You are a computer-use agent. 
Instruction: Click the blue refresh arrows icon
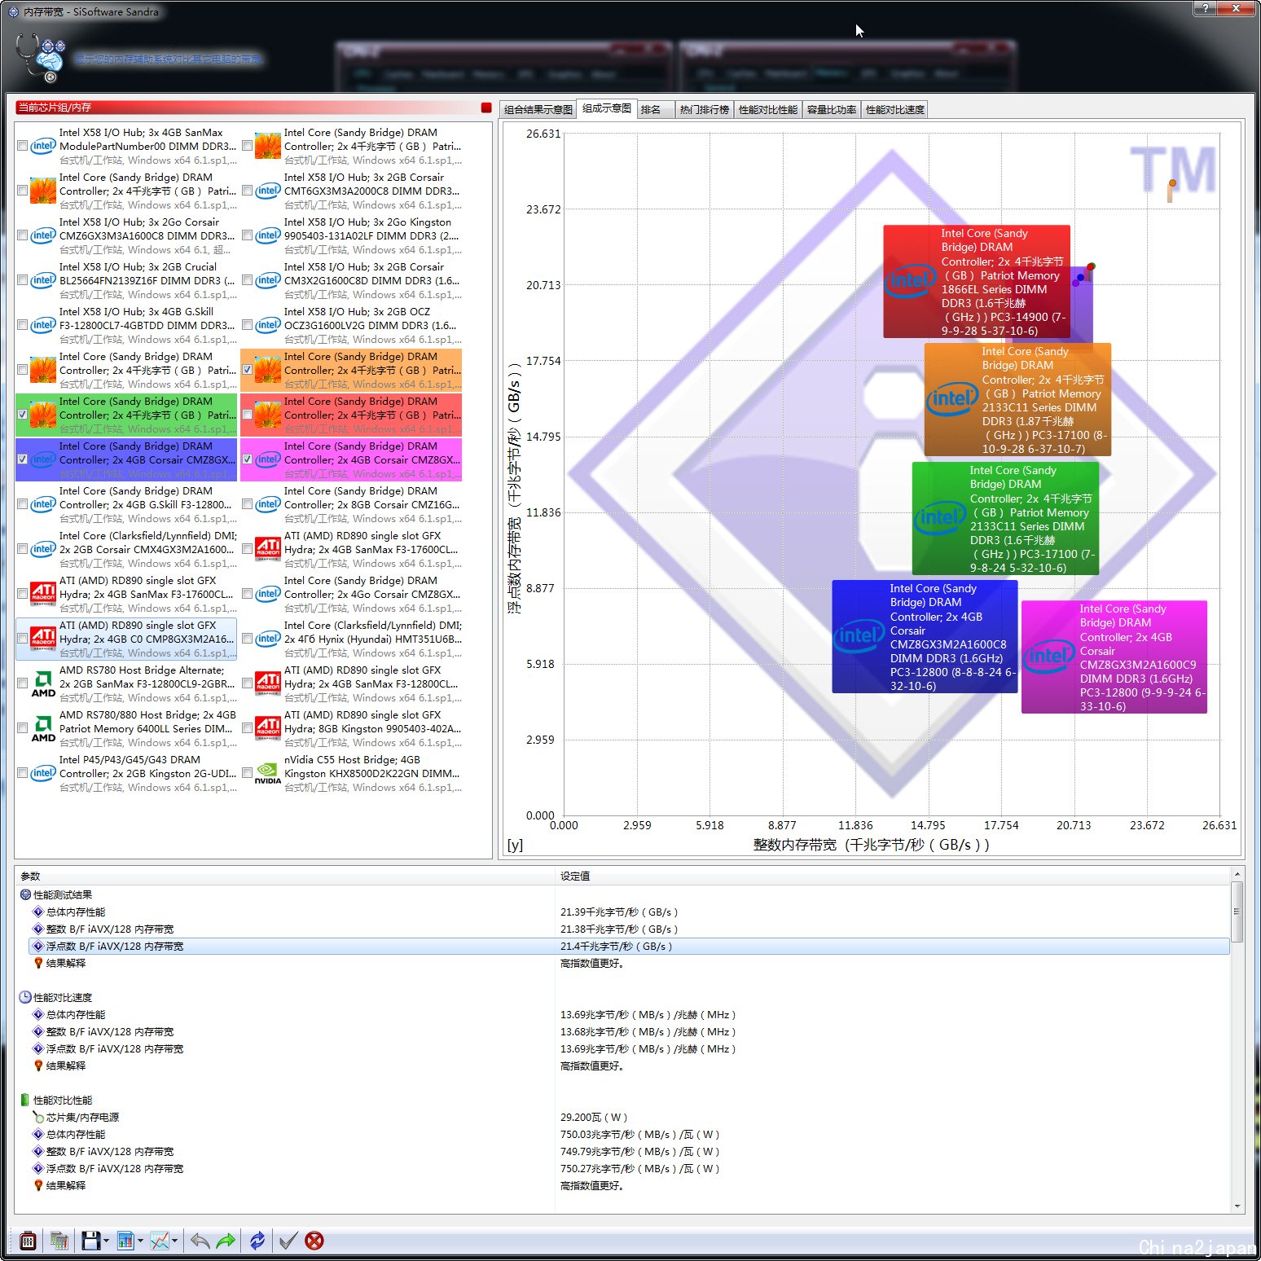(257, 1241)
